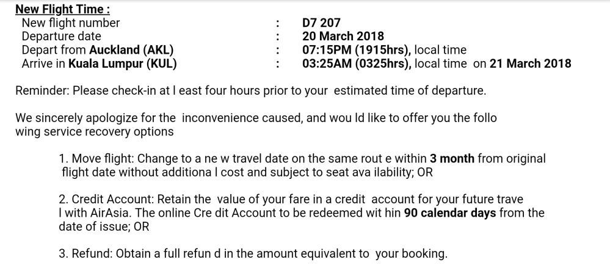Click the departure date 20 March 2018
Image resolution: width=610 pixels, height=265 pixels.
[x=343, y=37]
